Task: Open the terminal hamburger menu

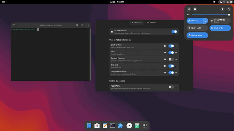Action: [x=82, y=25]
